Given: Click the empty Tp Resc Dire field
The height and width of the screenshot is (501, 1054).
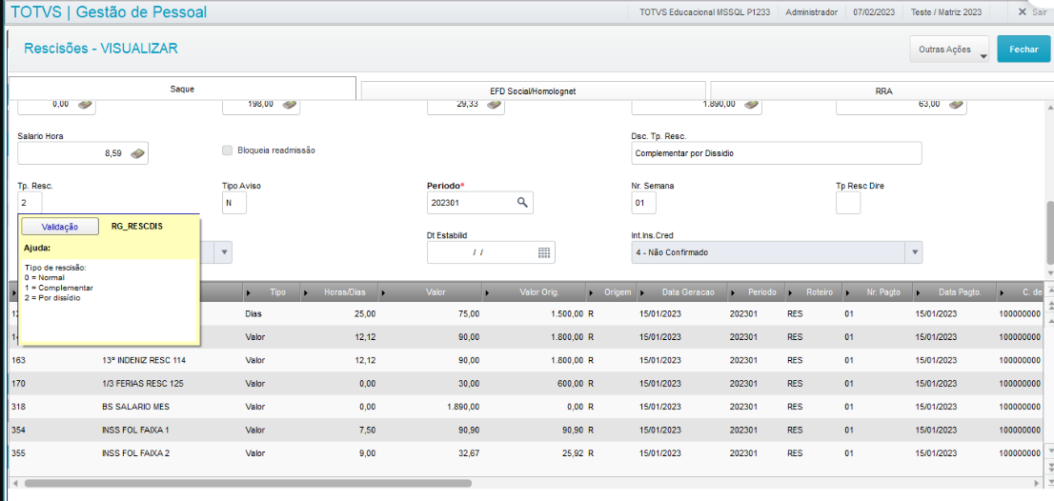Looking at the screenshot, I should [848, 202].
